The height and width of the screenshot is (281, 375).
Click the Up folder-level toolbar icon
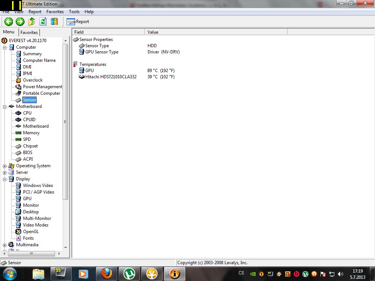tap(31, 22)
